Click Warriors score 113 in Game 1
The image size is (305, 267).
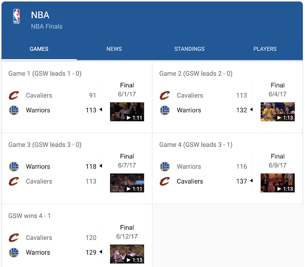(91, 110)
